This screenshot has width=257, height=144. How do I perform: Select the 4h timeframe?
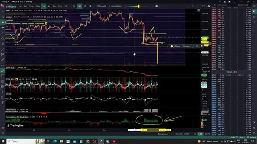tap(49, 6)
